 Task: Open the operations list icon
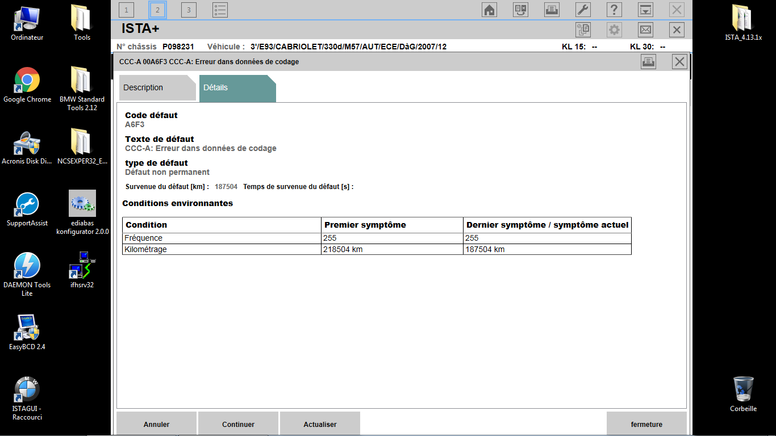point(220,10)
